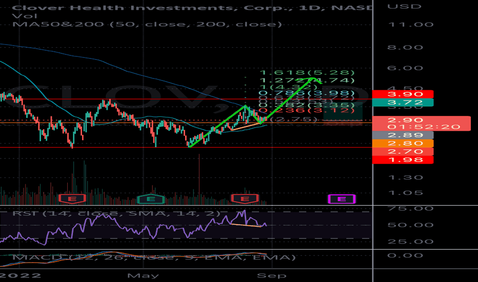Click the 75.00 RSI axis value

click(x=411, y=209)
